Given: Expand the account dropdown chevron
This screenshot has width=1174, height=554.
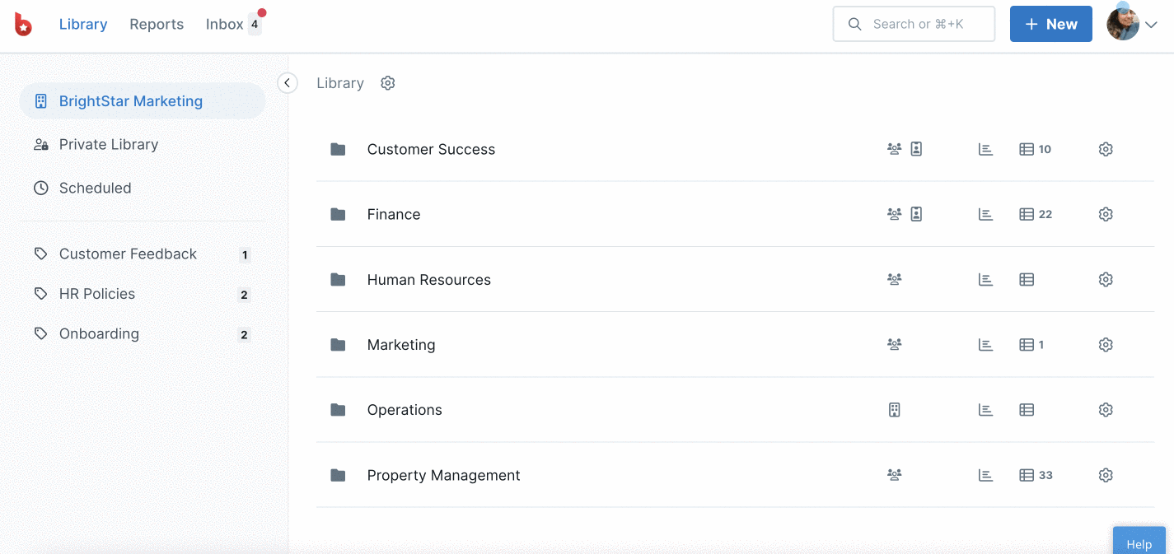Looking at the screenshot, I should pyautogui.click(x=1152, y=25).
